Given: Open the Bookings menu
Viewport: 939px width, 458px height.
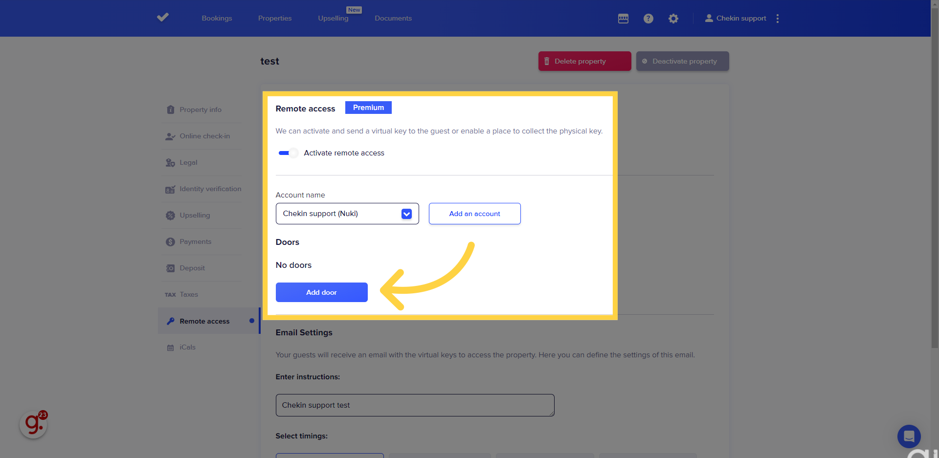Looking at the screenshot, I should [217, 19].
